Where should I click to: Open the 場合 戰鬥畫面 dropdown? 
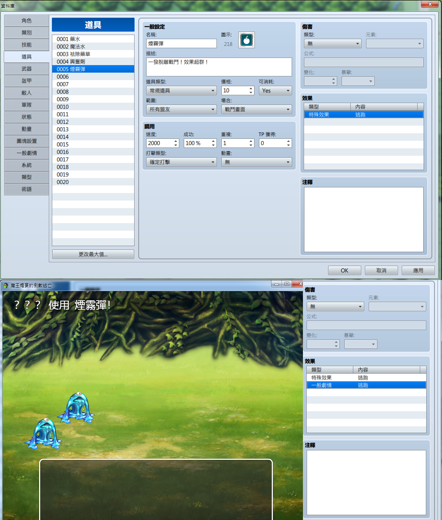click(256, 109)
